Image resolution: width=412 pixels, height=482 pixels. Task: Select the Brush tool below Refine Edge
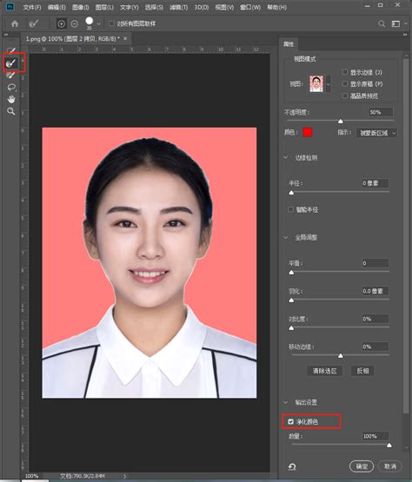[11, 76]
